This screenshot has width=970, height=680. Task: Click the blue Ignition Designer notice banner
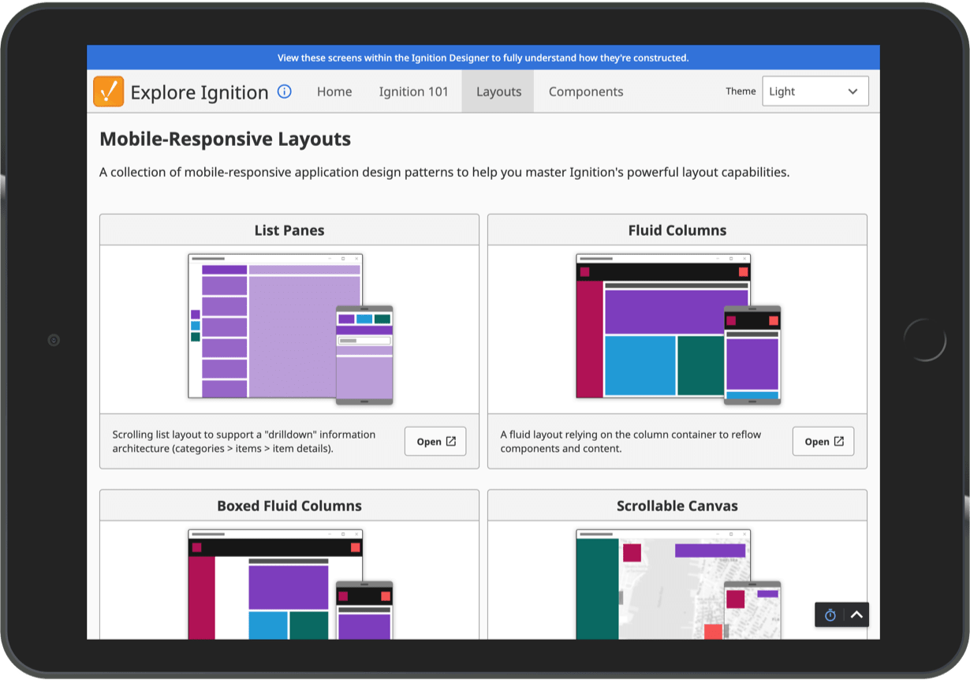483,58
